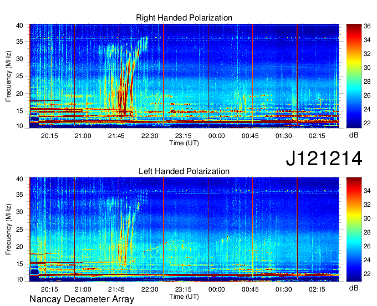Click the 02:15 time tick under Left Handed plot

coord(317,289)
